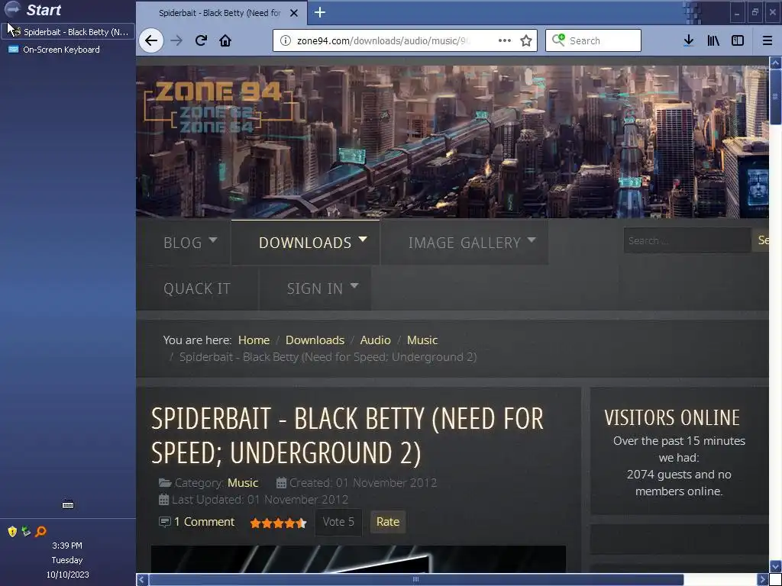Go back with the browser back arrow
782x586 pixels.
(x=151, y=40)
